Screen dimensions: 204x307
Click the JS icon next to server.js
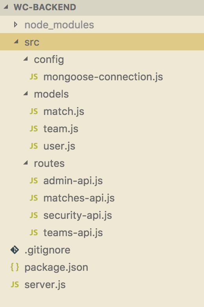pyautogui.click(x=15, y=285)
